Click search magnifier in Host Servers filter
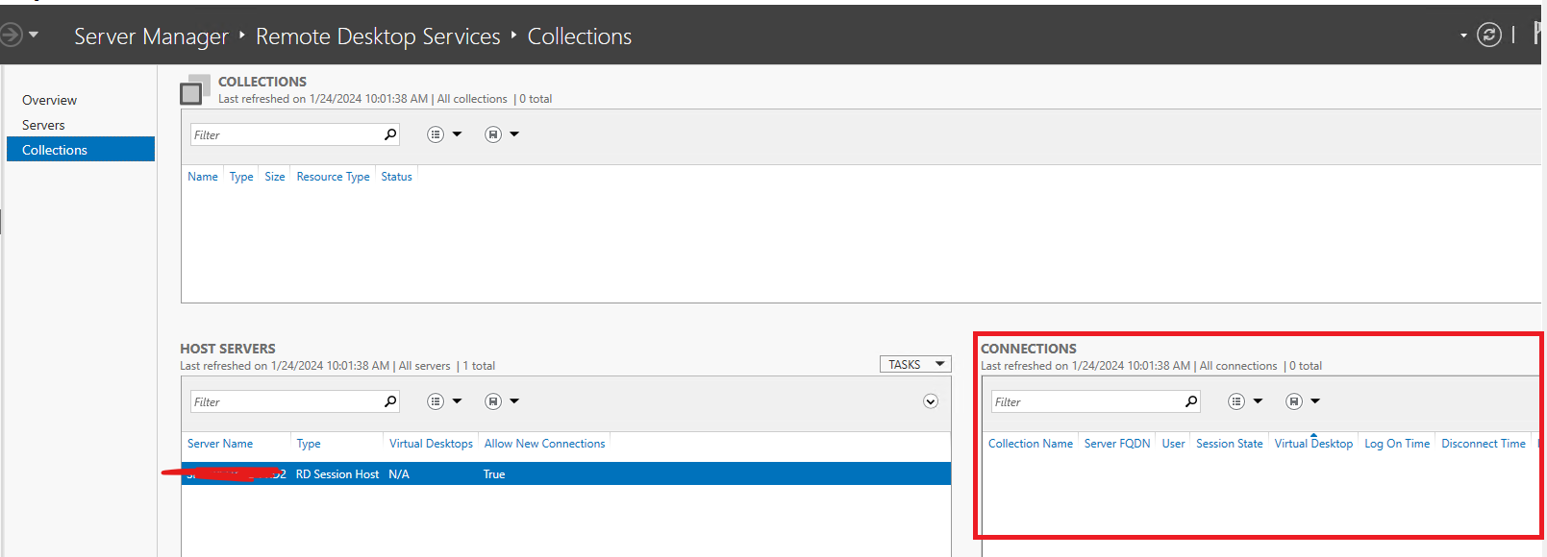The height and width of the screenshot is (557, 1547). [x=390, y=401]
